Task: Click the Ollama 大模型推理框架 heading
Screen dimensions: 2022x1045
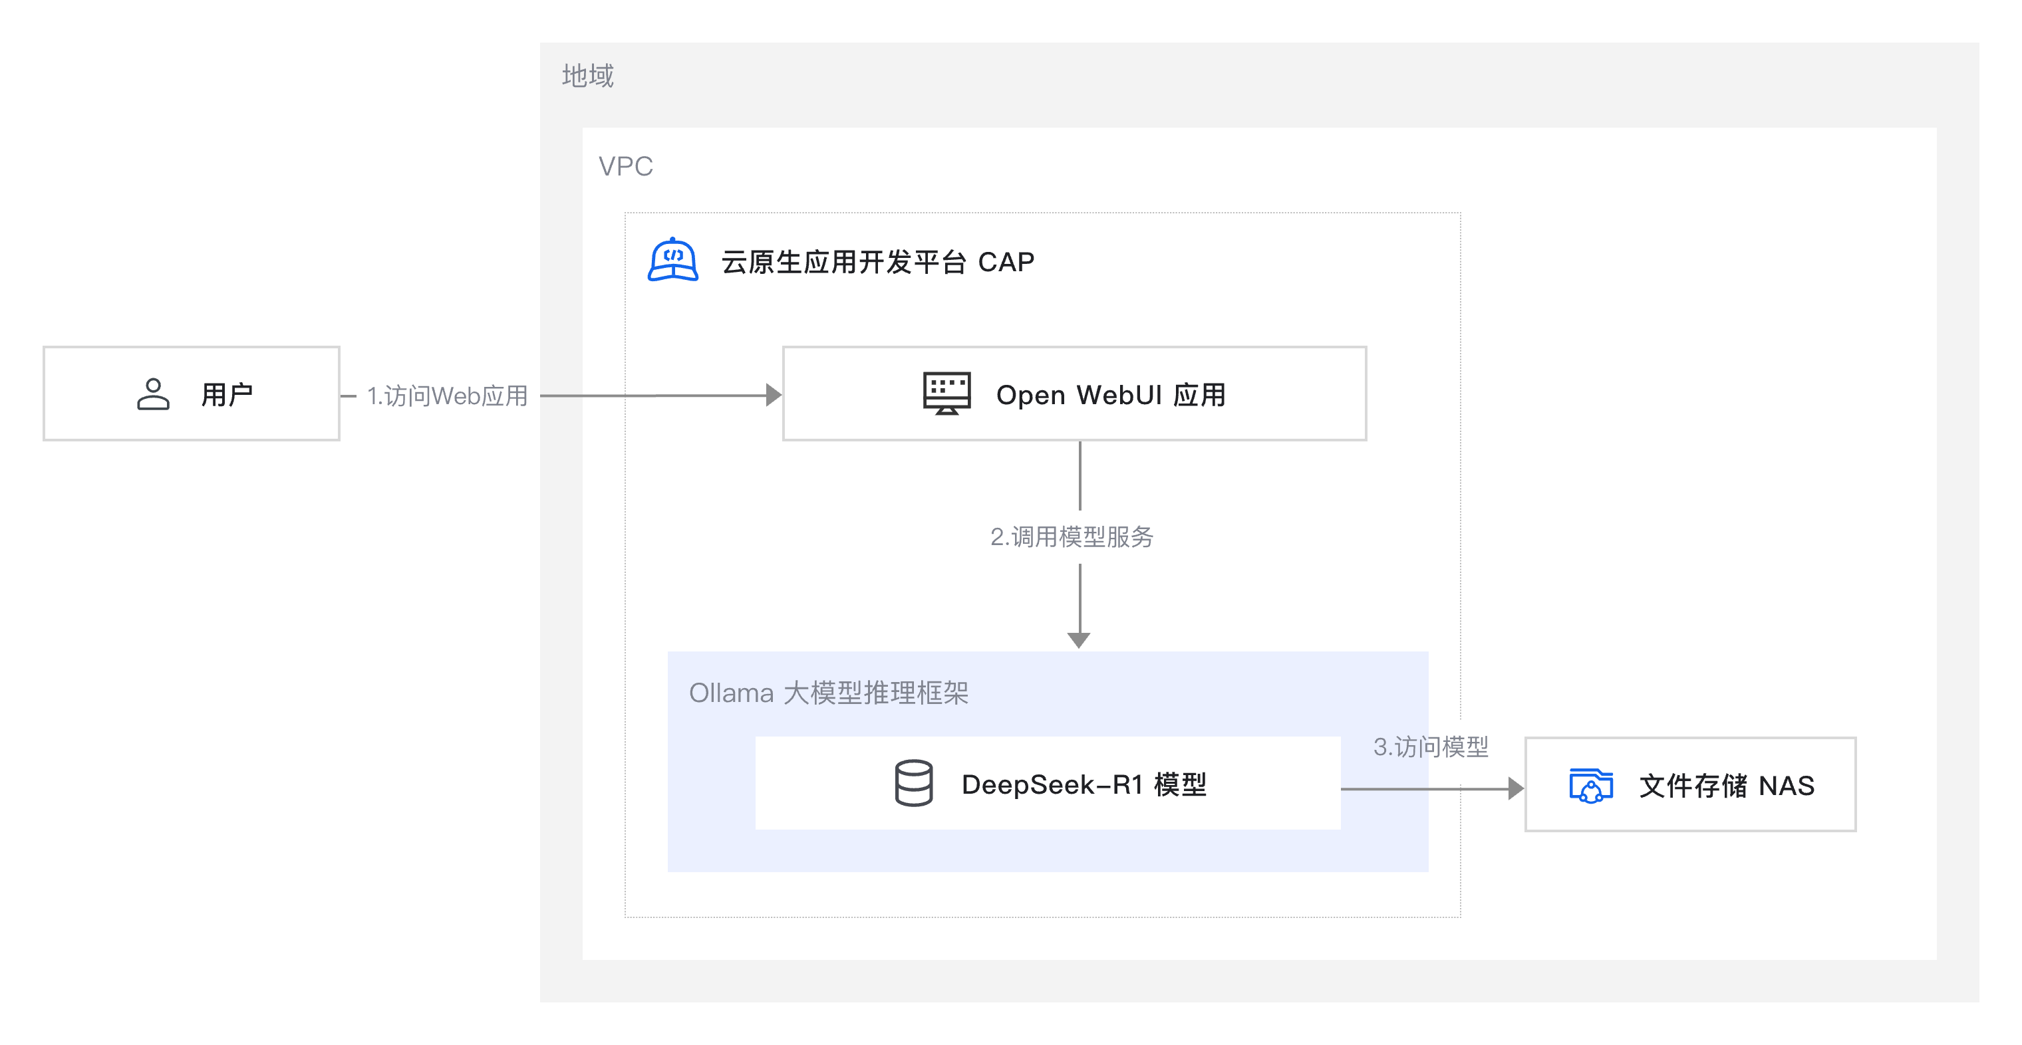Action: point(828,693)
